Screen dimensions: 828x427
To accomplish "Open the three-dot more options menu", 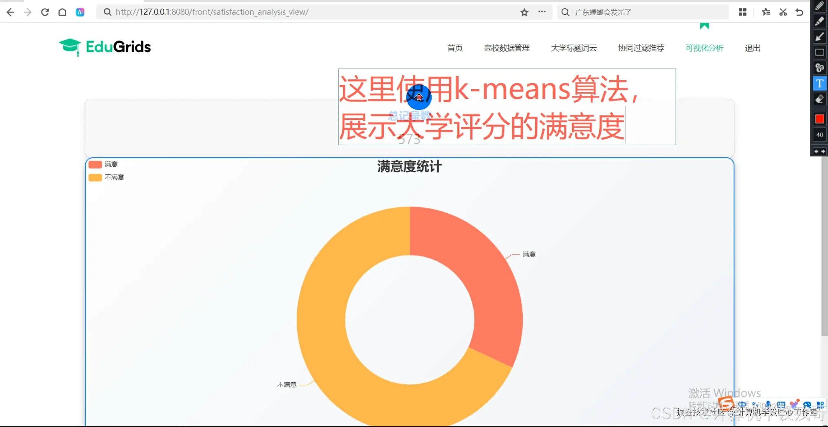I will coord(542,12).
